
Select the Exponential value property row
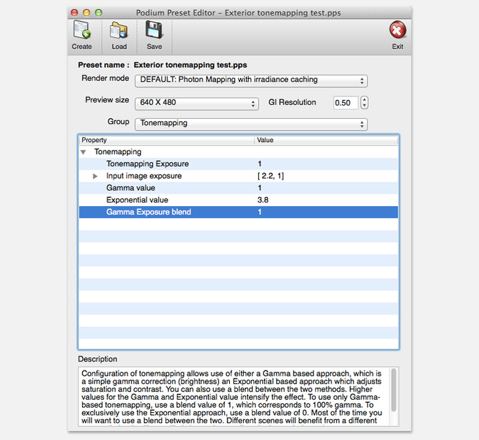point(238,200)
